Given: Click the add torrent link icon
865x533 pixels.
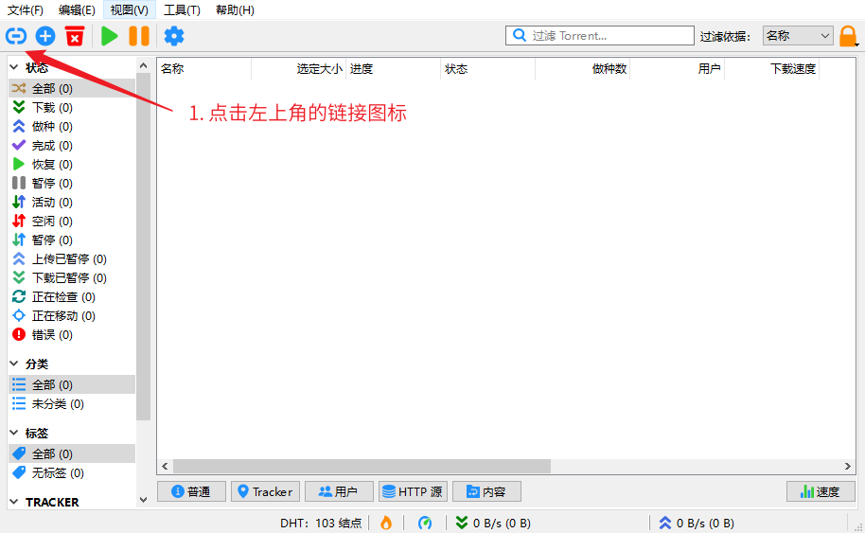Looking at the screenshot, I should (x=16, y=36).
